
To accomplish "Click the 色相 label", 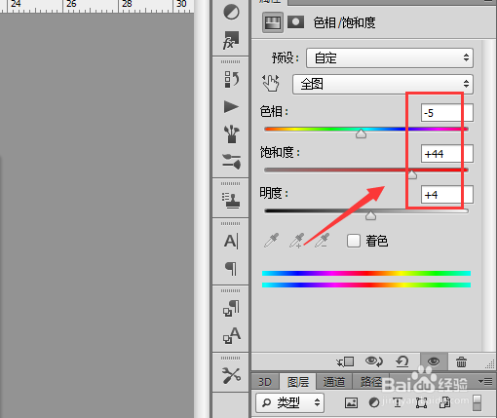I will tap(274, 111).
